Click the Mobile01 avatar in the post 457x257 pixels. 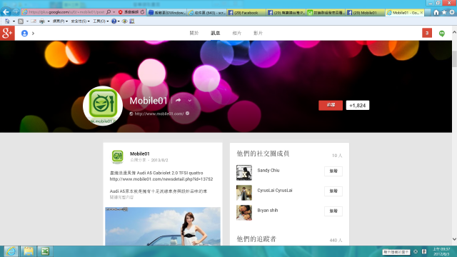tap(117, 157)
